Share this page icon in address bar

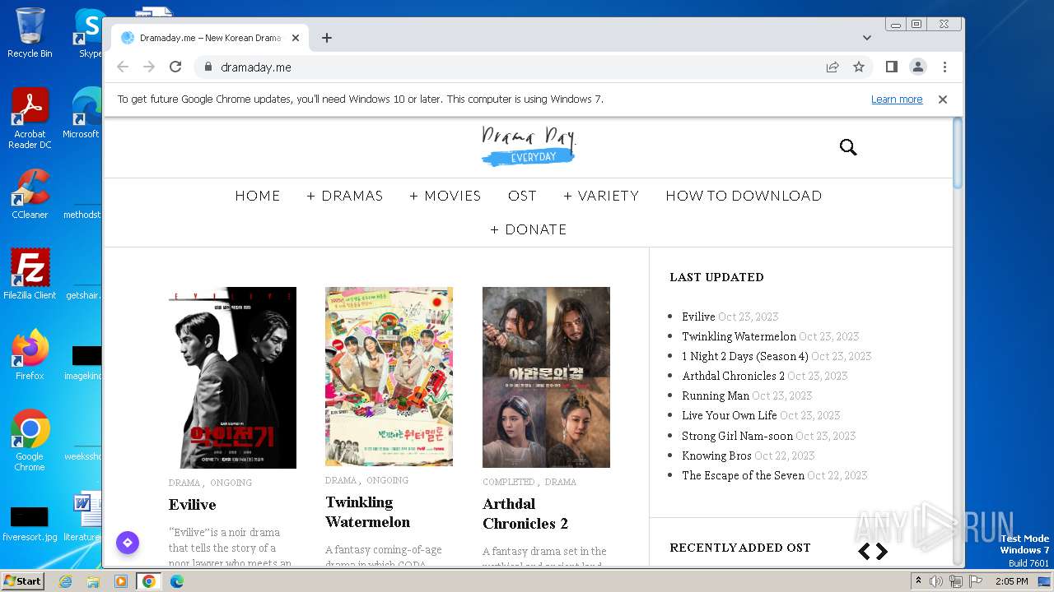832,67
